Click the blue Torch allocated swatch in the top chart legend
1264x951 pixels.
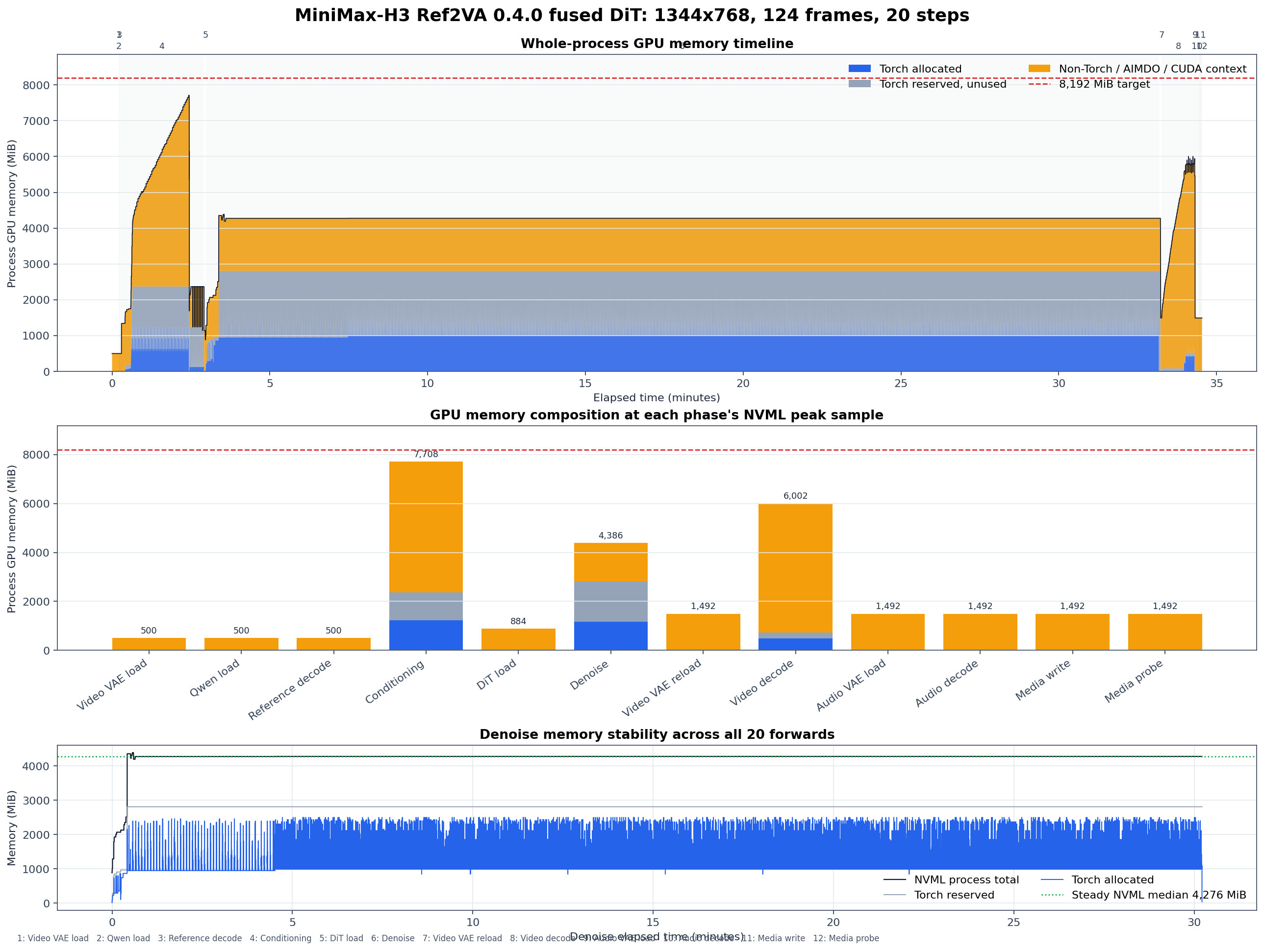(860, 69)
